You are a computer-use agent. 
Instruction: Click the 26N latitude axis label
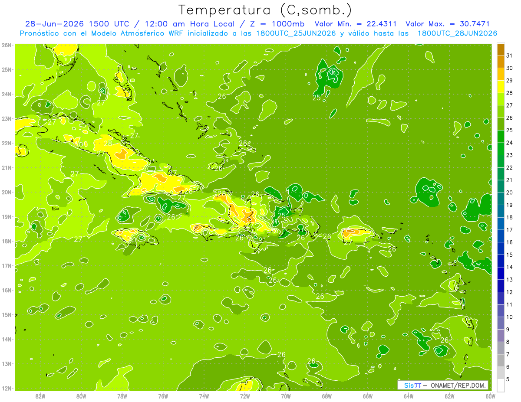7,45
